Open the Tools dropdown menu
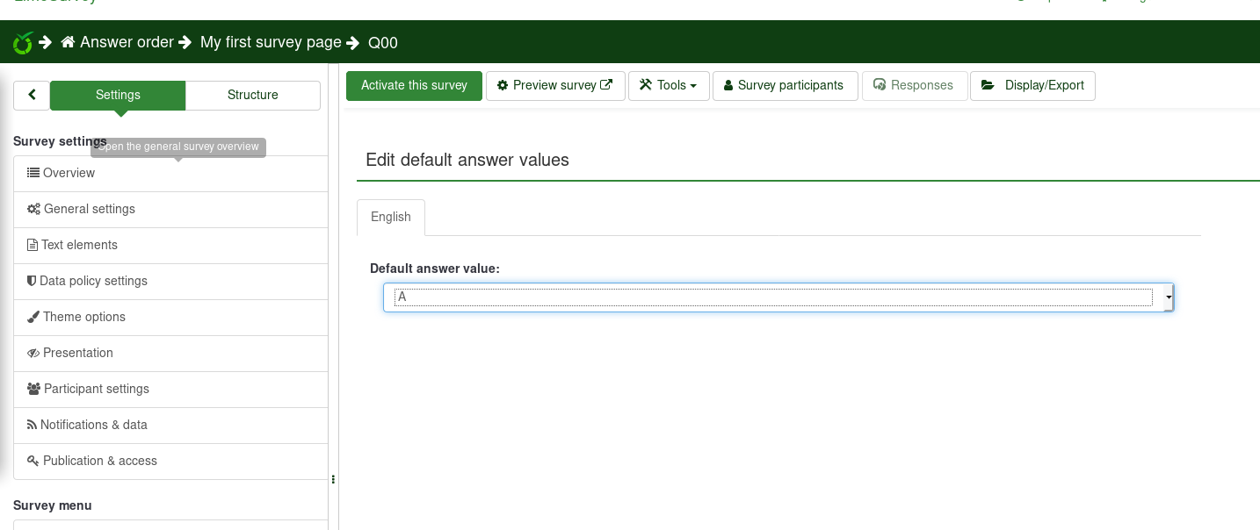Viewport: 1260px width, 530px height. (x=668, y=86)
